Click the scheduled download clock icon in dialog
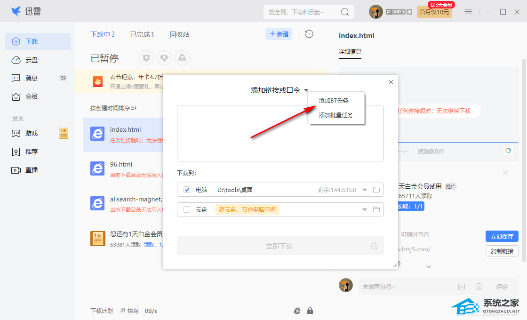This screenshot has height=320, width=527. pyautogui.click(x=375, y=246)
